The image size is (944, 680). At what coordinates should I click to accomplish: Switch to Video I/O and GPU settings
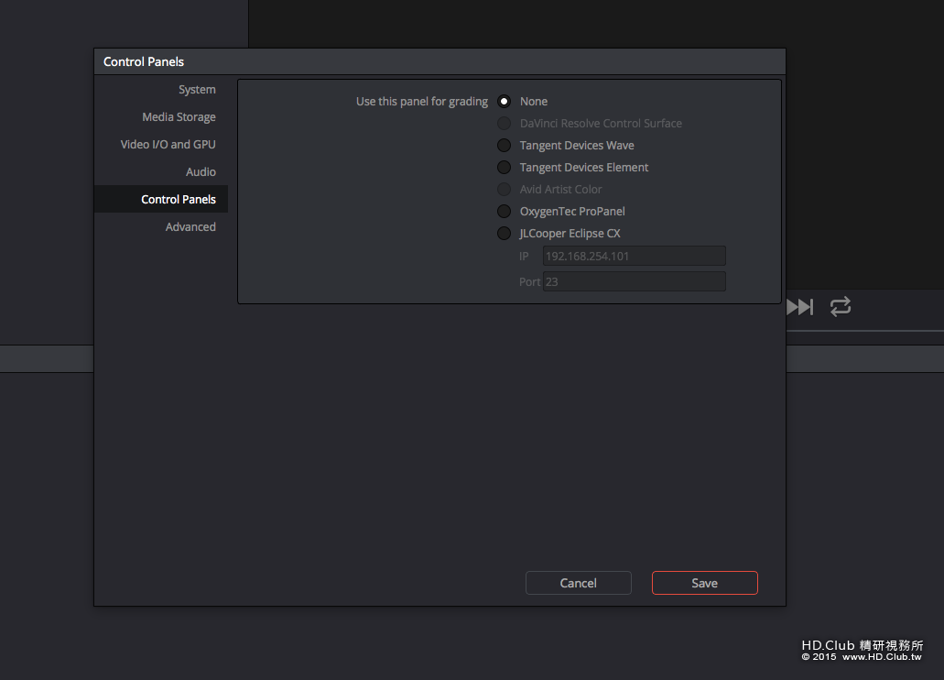168,145
